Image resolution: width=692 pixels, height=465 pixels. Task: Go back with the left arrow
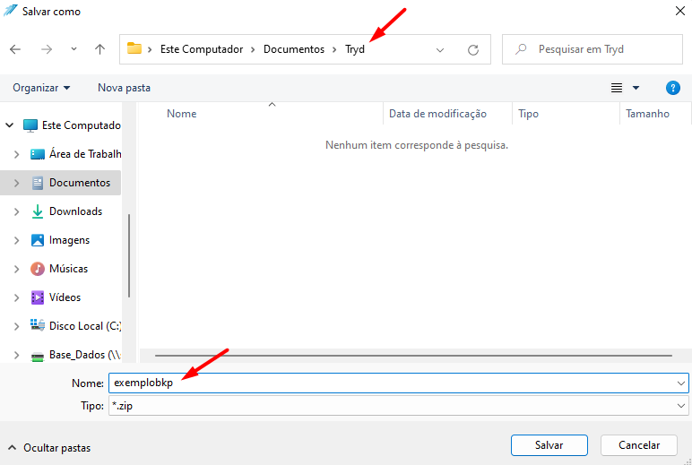[15, 49]
